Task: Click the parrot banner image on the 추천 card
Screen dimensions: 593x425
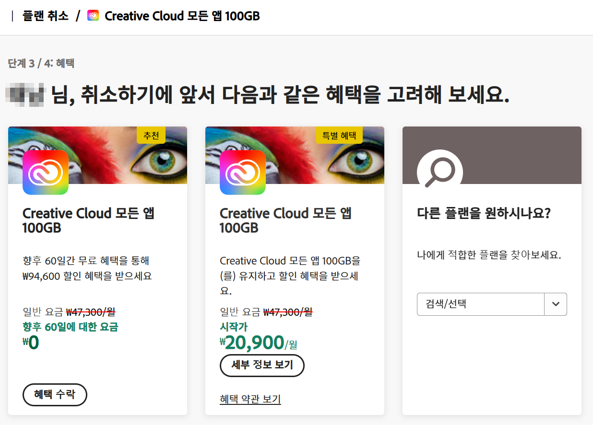Action: click(97, 155)
